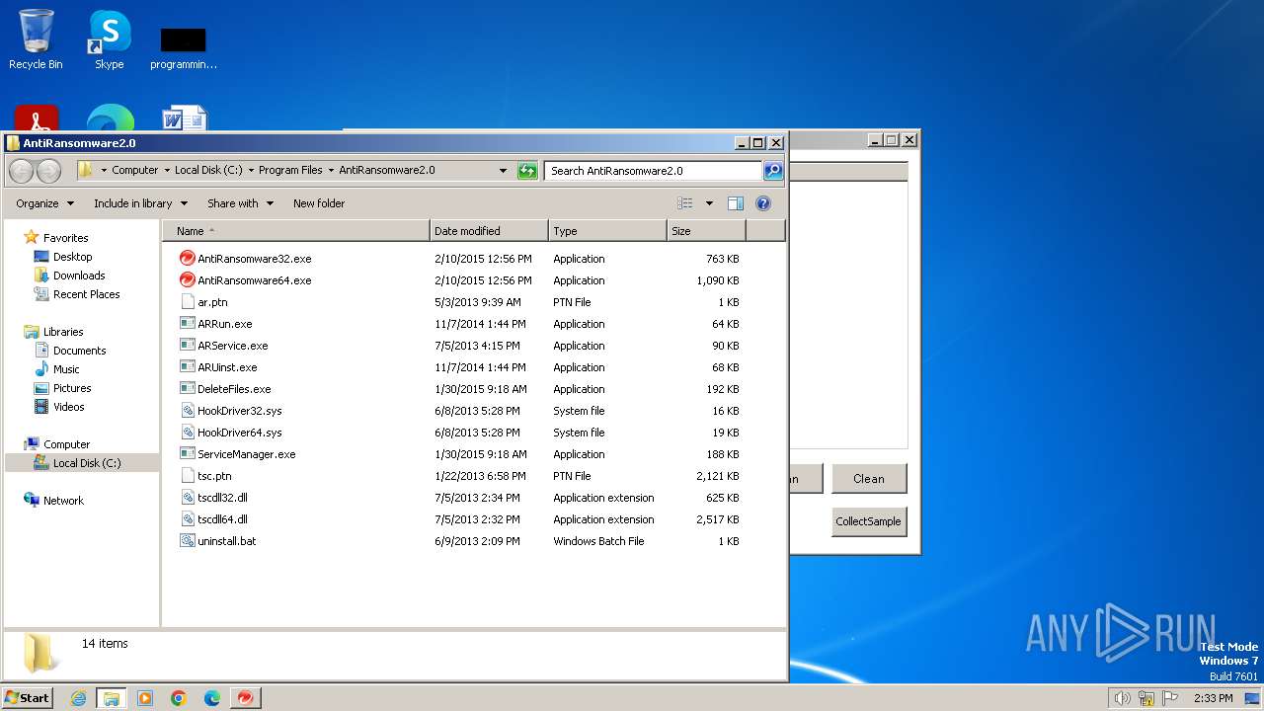Open Include in library dropdown
Screen dimensions: 1264x711
click(x=140, y=203)
